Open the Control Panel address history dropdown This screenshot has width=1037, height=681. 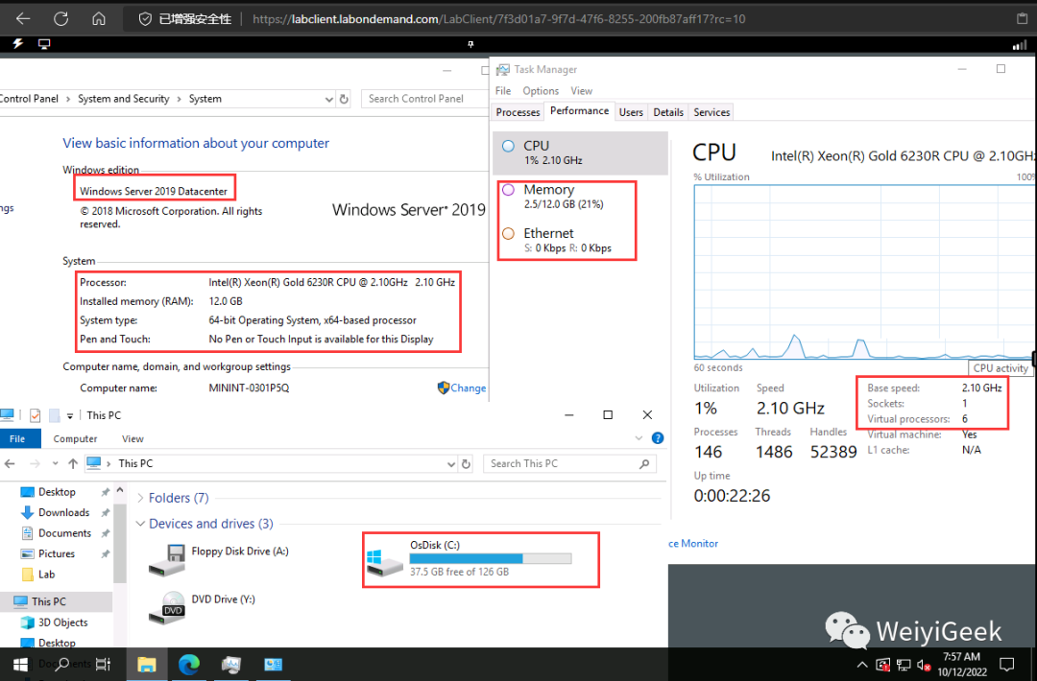[328, 99]
